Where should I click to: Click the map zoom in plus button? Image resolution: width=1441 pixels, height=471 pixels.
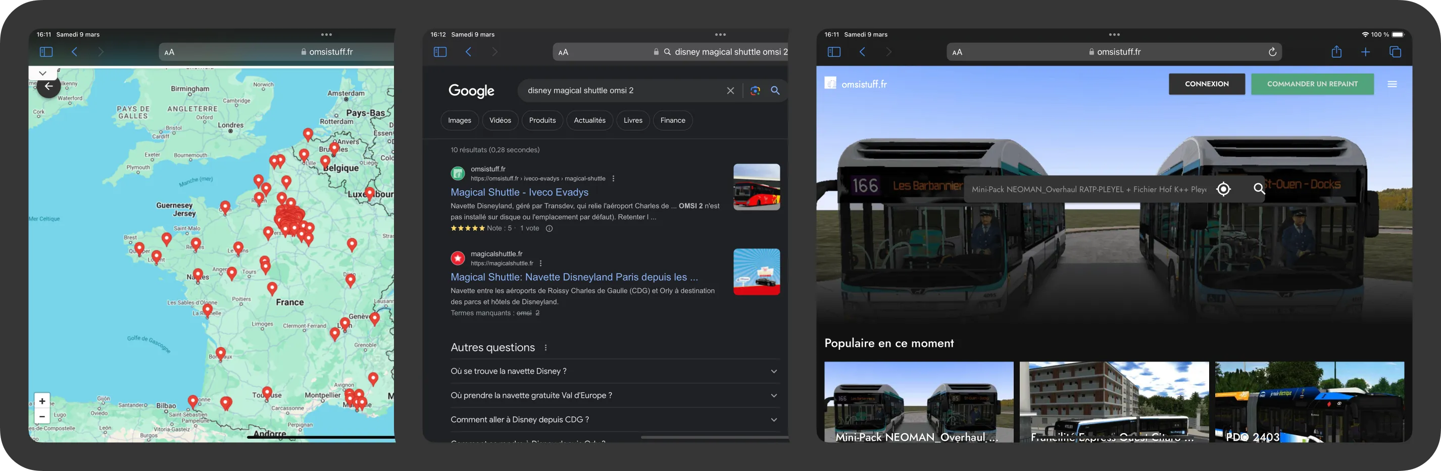click(42, 401)
